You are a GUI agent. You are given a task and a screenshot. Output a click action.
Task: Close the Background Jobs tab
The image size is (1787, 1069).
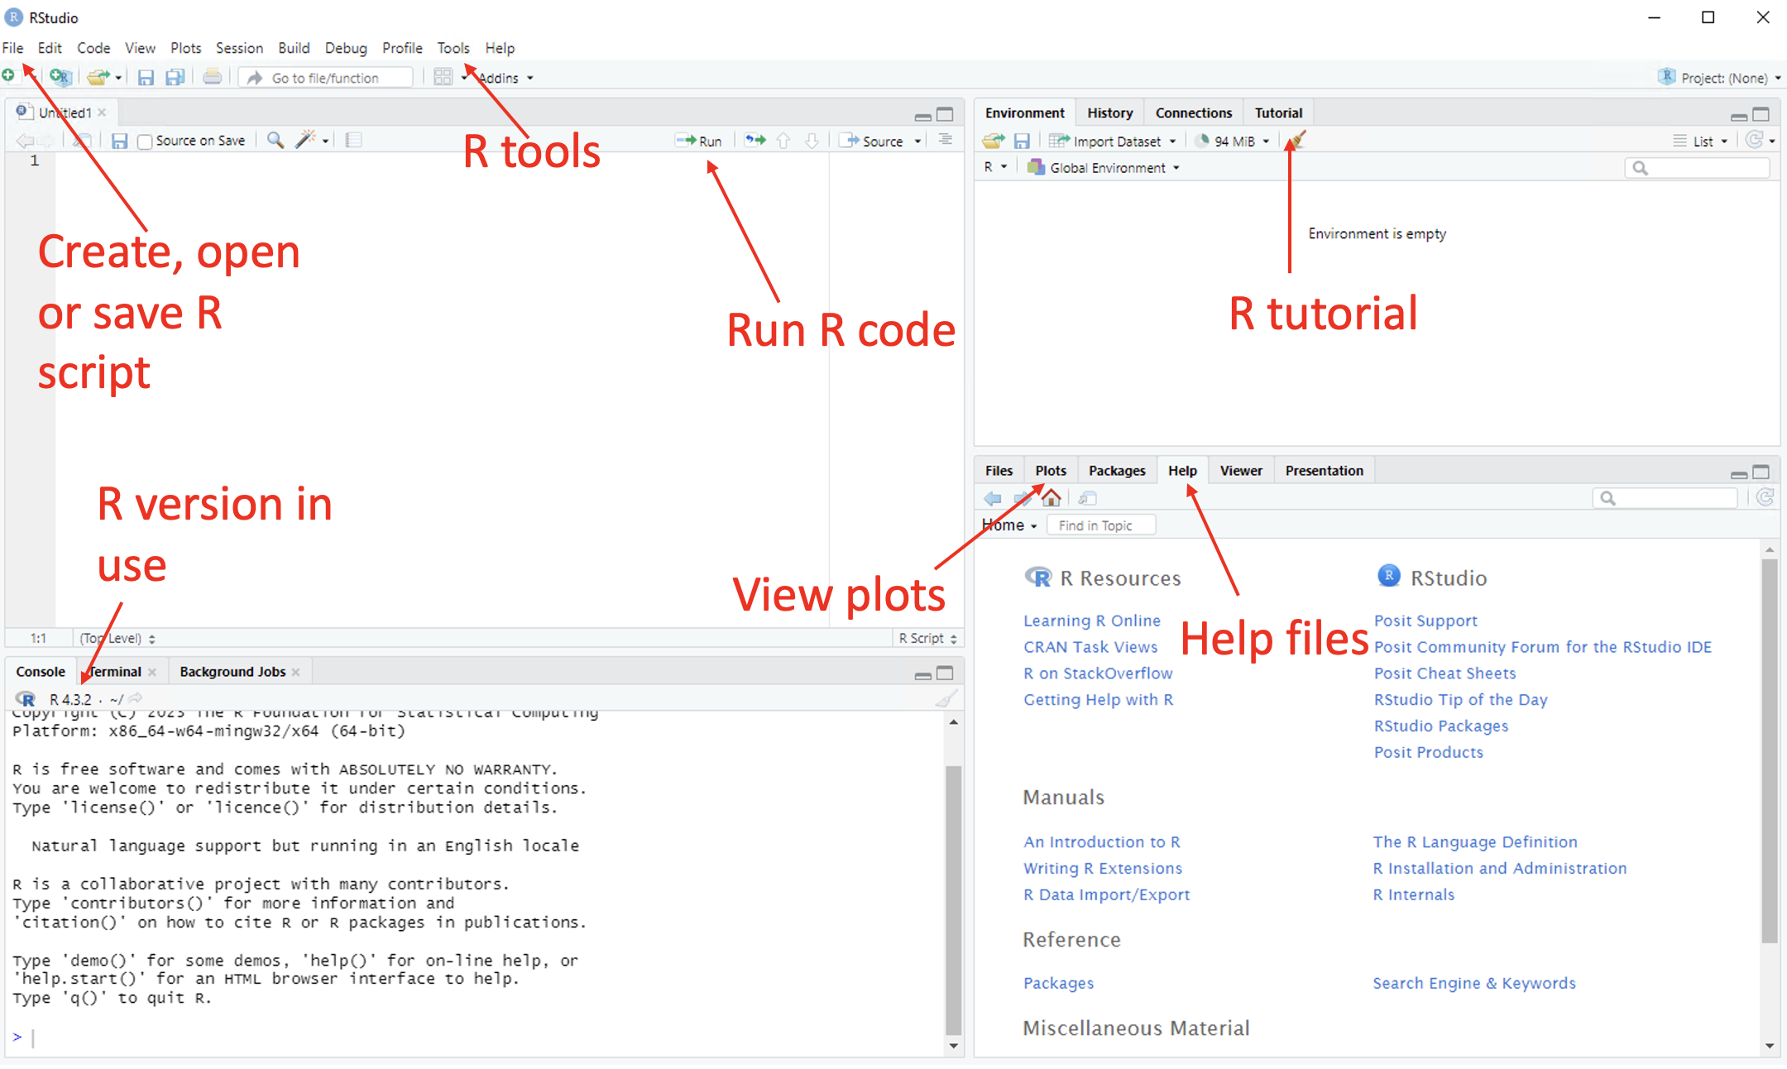296,672
